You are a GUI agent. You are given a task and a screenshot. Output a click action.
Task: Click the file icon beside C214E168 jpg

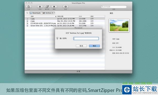(27, 23)
